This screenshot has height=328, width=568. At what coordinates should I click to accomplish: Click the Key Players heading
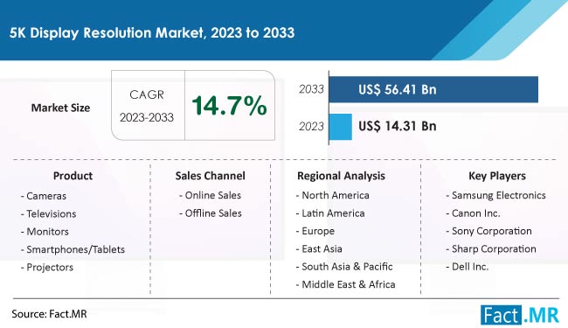(x=497, y=176)
